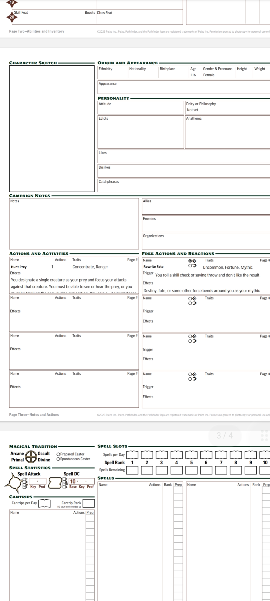Viewport: 270px width, 601px height.
Task: Toggle Rewrite Fate free action selected circle
Action: coord(190,261)
